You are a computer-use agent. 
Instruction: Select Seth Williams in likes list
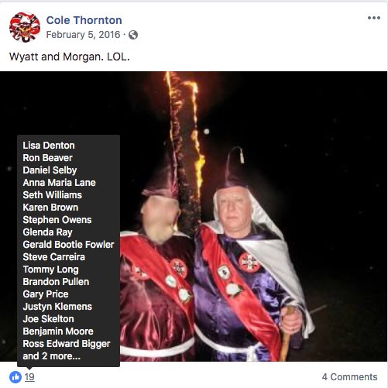click(x=52, y=195)
